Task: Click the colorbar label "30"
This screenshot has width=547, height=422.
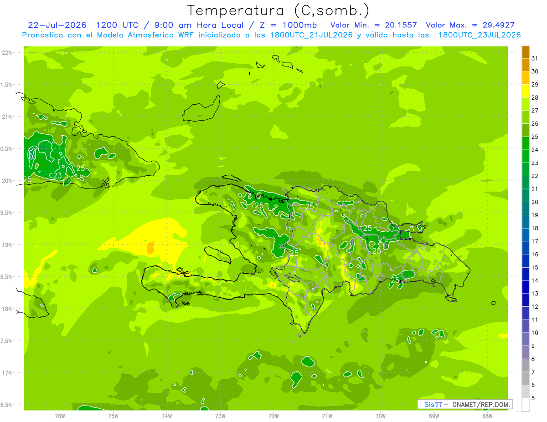Action: pyautogui.click(x=535, y=71)
